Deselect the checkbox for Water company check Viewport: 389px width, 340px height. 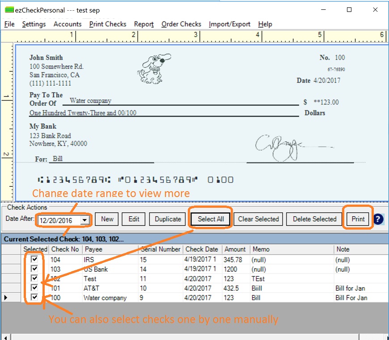click(x=34, y=298)
